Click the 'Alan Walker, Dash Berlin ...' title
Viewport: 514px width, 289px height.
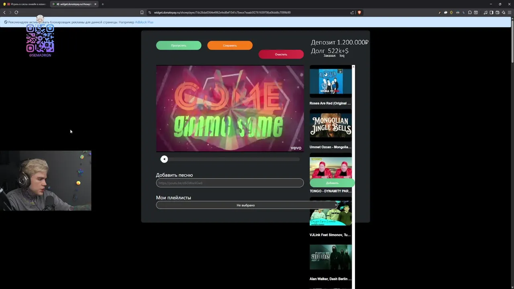[x=330, y=279]
